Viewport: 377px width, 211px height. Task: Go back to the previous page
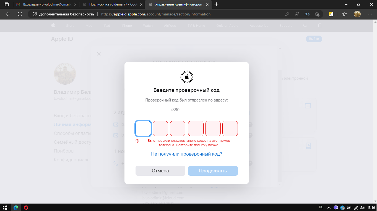coord(8,14)
